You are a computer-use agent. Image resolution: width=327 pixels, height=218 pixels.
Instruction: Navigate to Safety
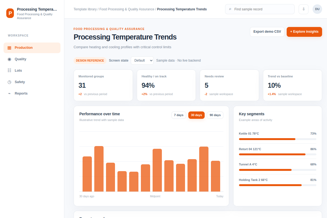point(32,82)
